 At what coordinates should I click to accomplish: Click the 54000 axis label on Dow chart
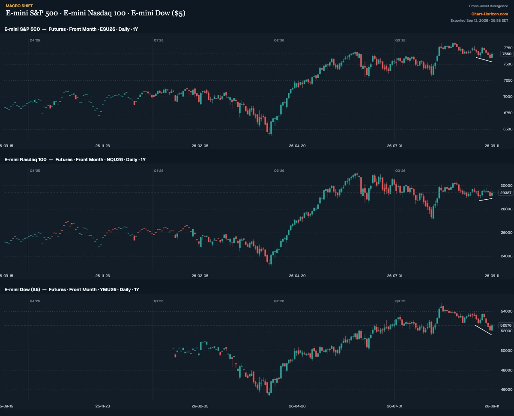[507, 311]
